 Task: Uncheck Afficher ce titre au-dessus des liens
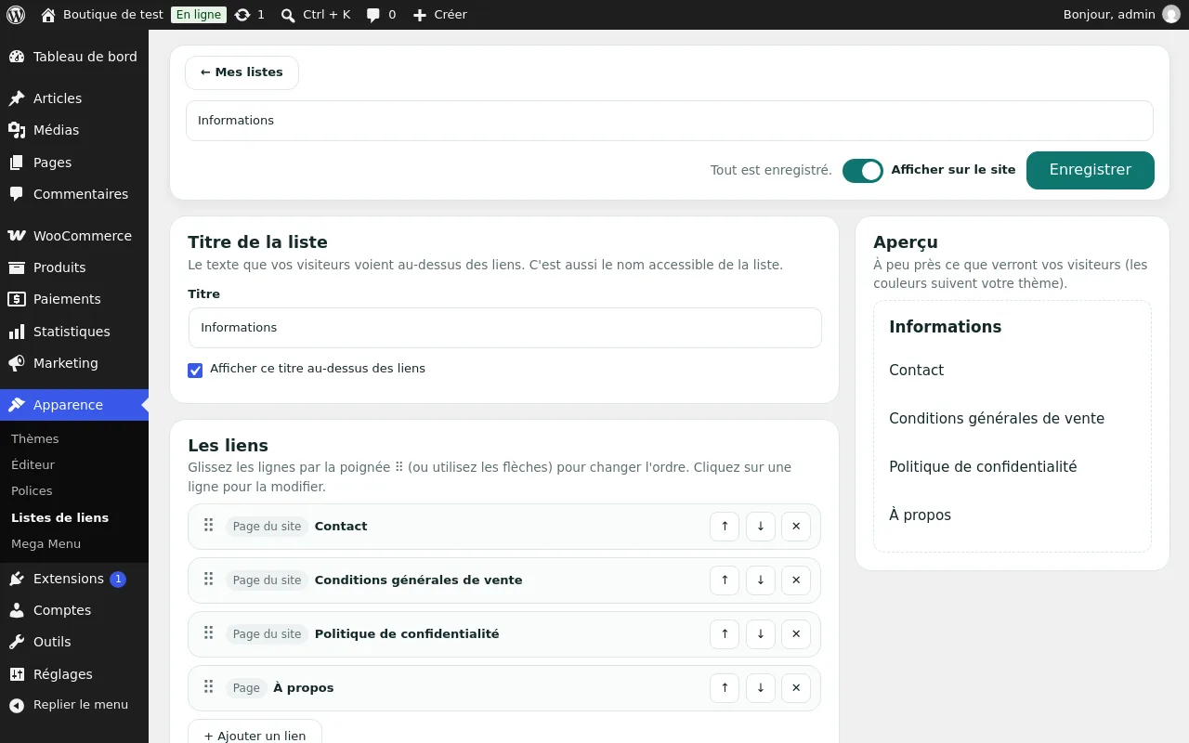(x=195, y=371)
